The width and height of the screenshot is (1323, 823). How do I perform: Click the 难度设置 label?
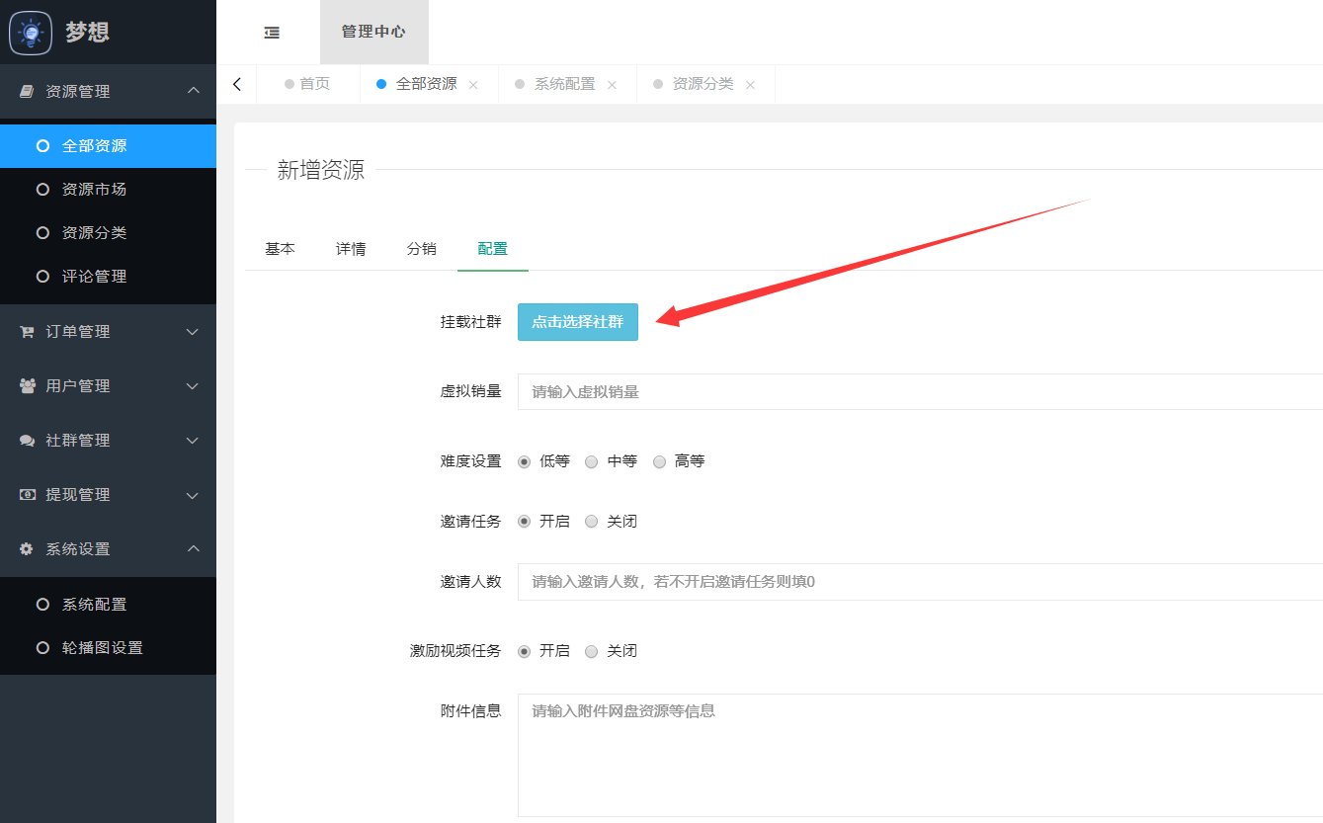(470, 461)
